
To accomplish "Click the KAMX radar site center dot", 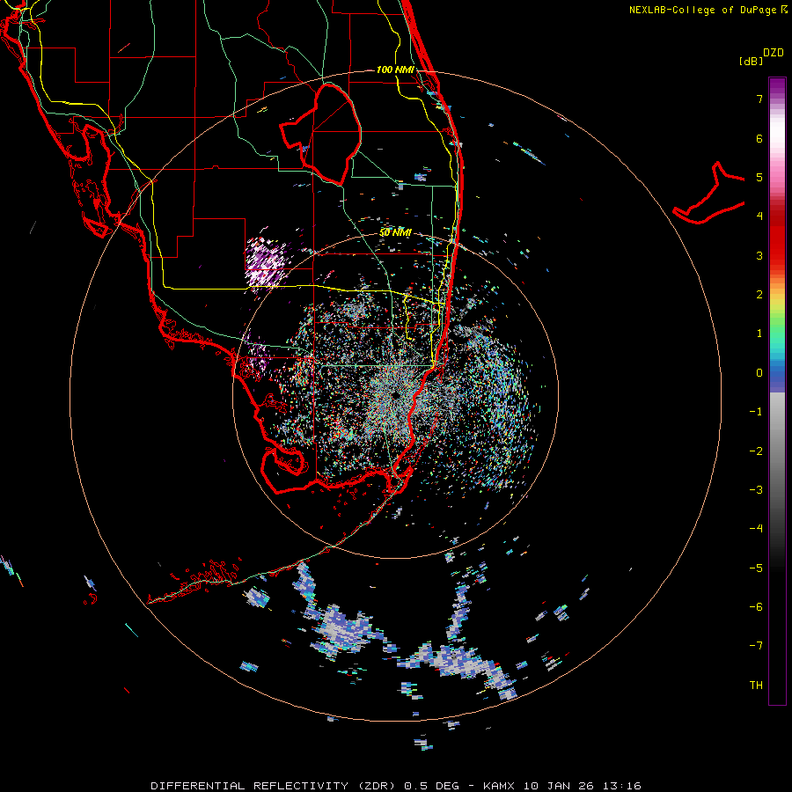I will point(395,395).
